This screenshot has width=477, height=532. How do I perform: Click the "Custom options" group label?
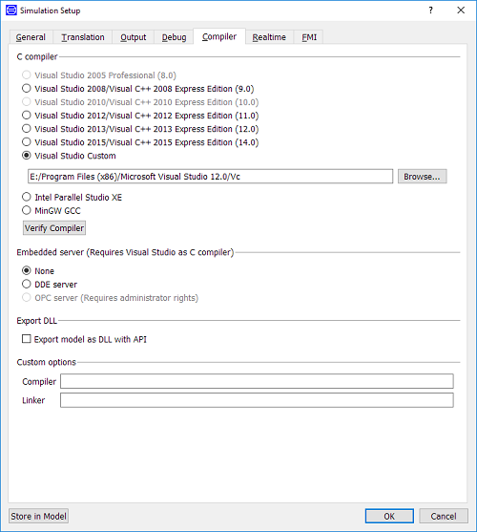click(x=47, y=362)
